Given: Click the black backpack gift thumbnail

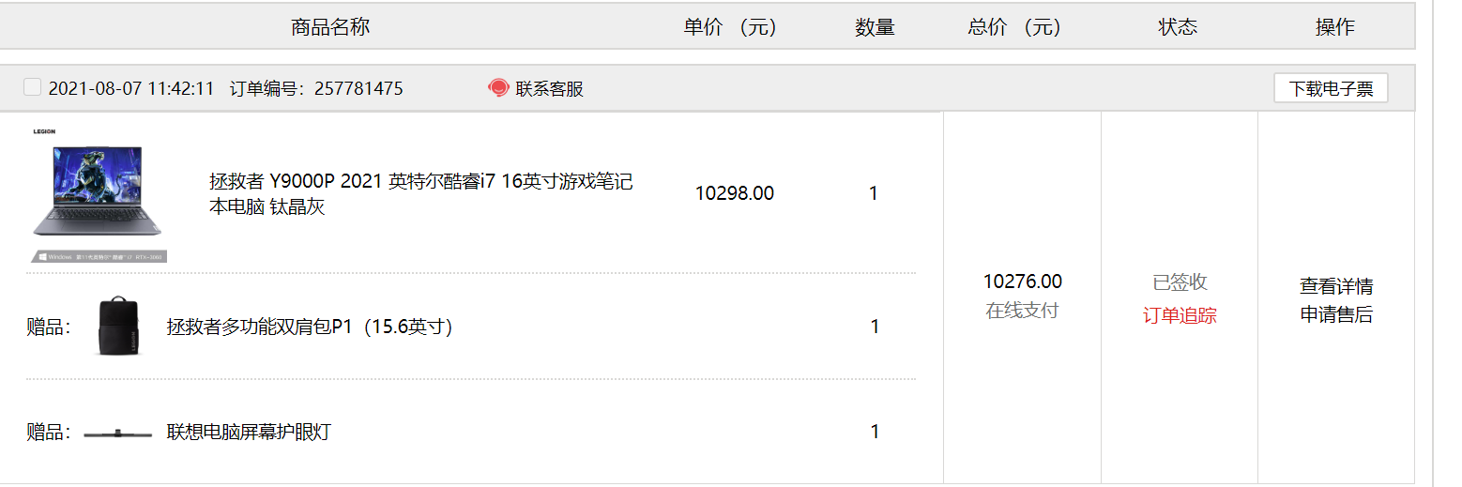Looking at the screenshot, I should coord(118,326).
